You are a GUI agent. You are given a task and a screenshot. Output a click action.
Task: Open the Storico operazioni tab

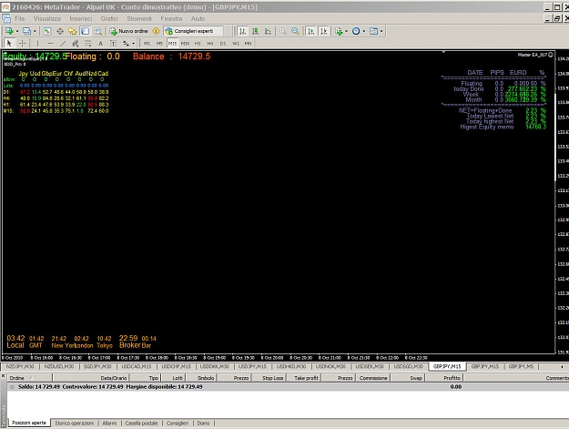click(x=74, y=424)
